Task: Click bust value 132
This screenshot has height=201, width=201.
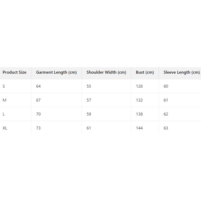Action: click(139, 100)
